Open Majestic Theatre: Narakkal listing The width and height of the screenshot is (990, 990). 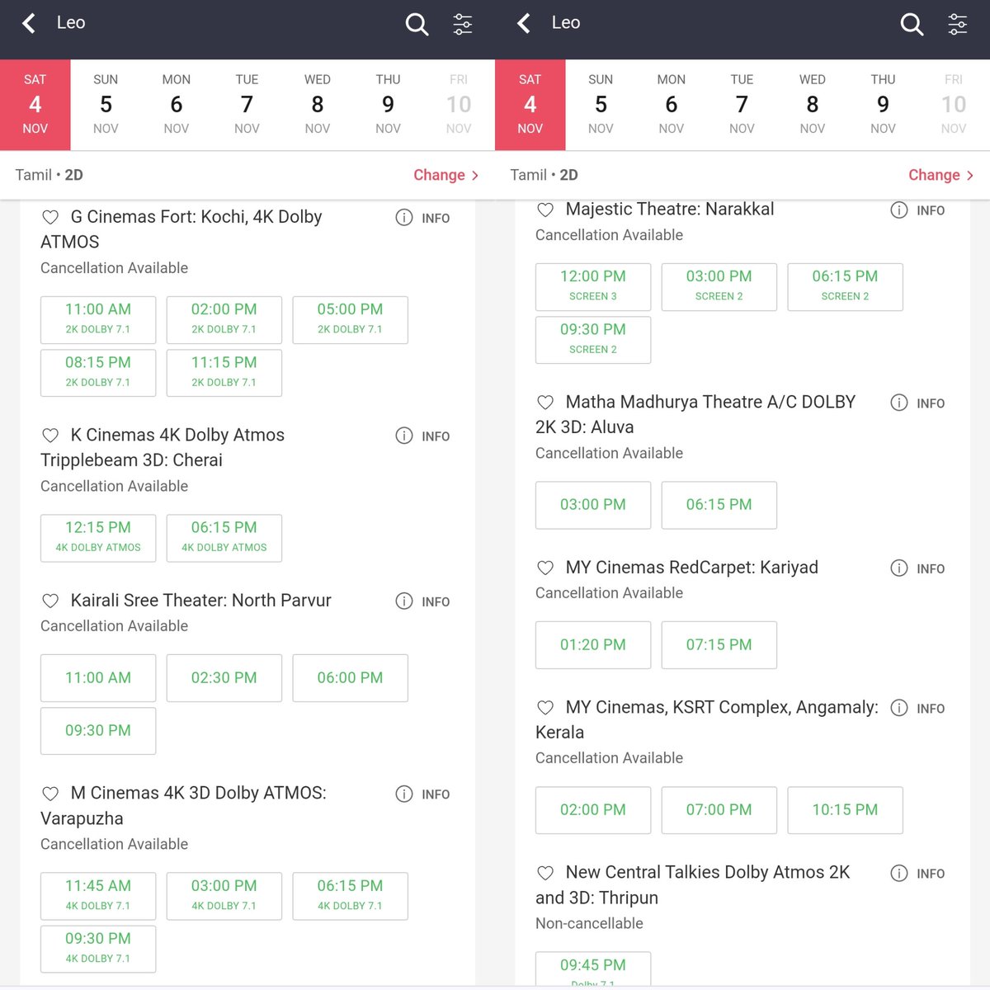(670, 210)
